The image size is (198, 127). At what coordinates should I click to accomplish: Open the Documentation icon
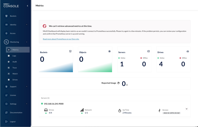(6, 112)
